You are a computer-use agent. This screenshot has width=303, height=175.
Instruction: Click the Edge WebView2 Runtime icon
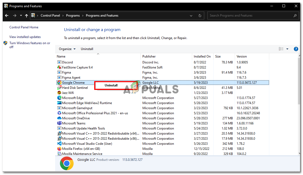click(x=59, y=103)
